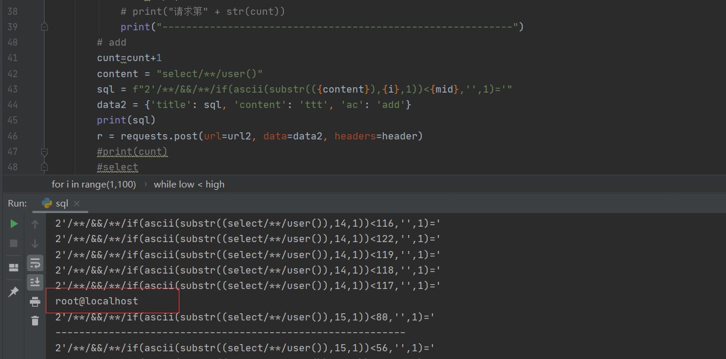This screenshot has width=726, height=359.
Task: Click the 'requests.post' call line
Action: [x=260, y=136]
